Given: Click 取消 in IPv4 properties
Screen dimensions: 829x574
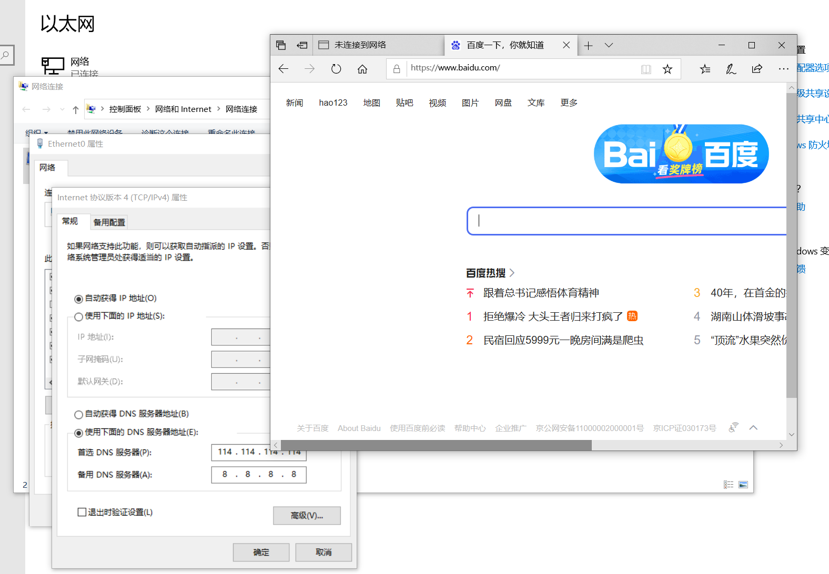Looking at the screenshot, I should (x=323, y=552).
